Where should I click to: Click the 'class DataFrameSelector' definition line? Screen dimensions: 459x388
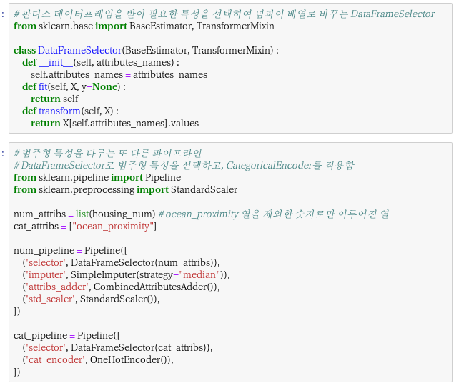click(x=146, y=50)
